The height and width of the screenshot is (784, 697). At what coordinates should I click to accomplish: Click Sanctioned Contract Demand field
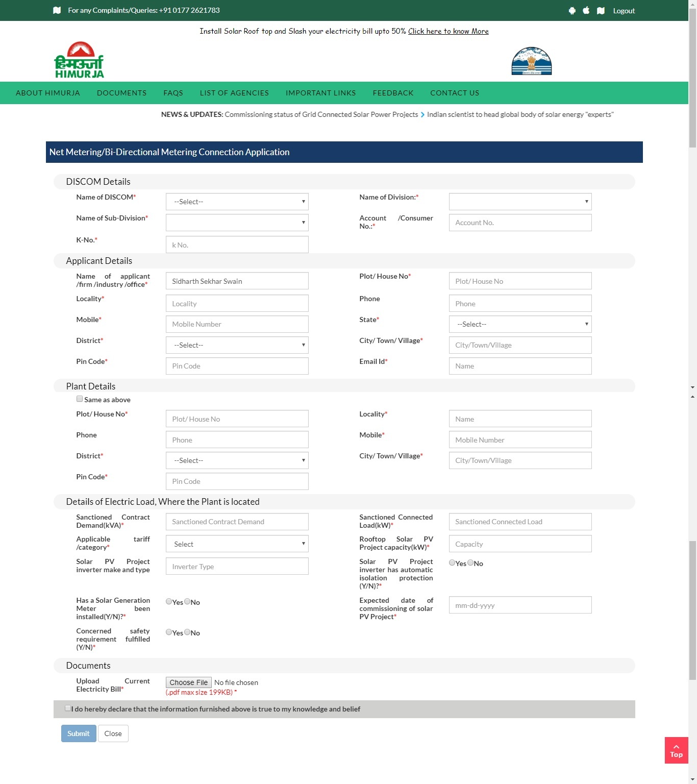pos(237,522)
